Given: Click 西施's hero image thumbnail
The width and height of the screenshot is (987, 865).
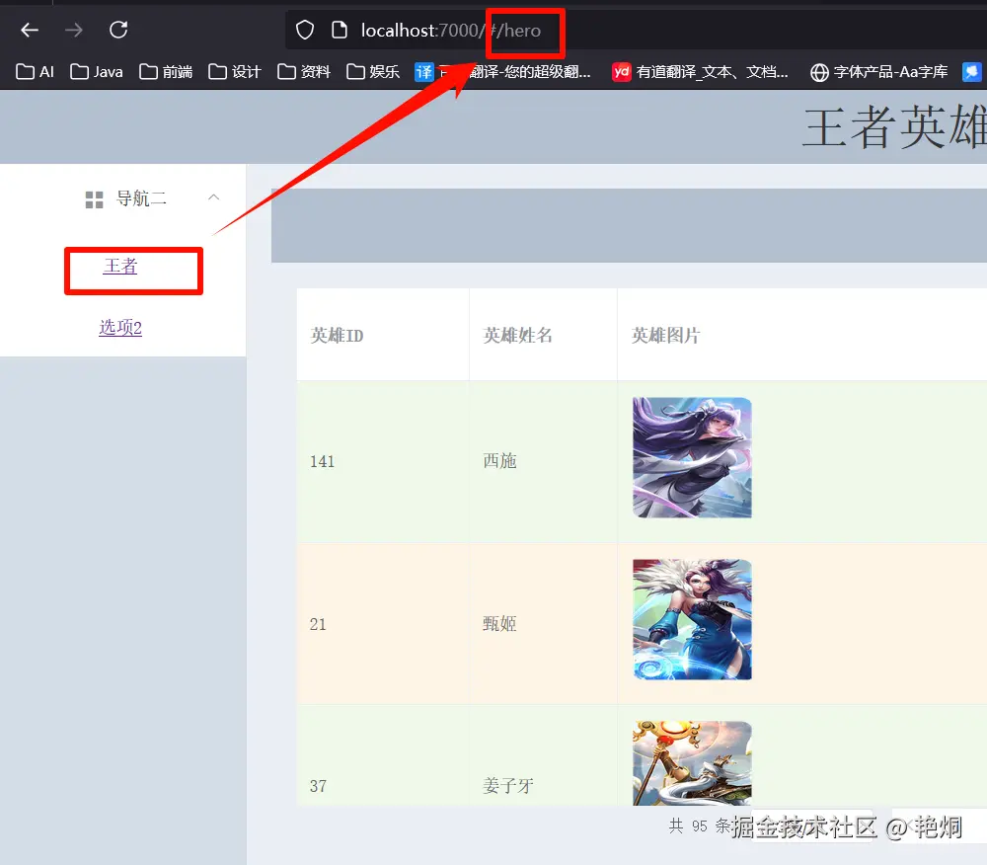Looking at the screenshot, I should pos(692,457).
